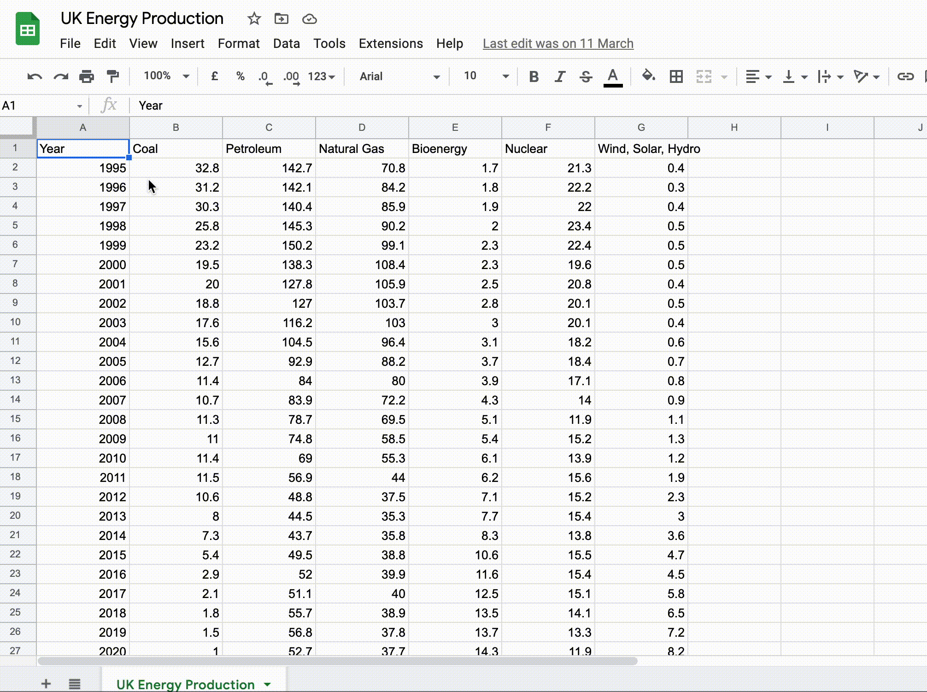The image size is (927, 692).
Task: Click the Undo icon in the toolbar
Action: (35, 76)
